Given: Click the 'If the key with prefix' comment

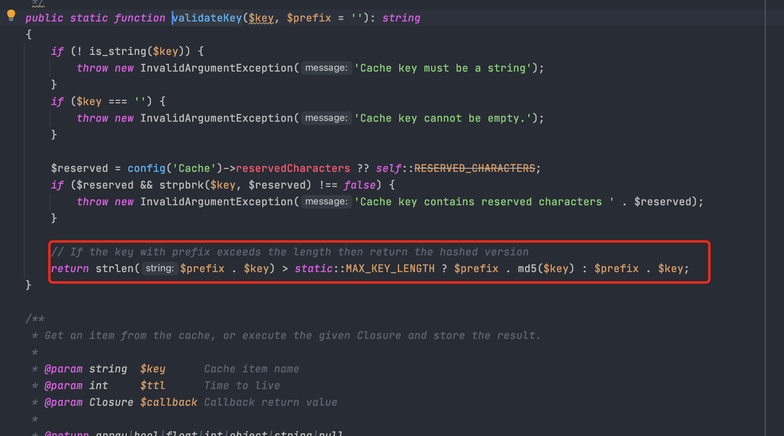Looking at the screenshot, I should tap(290, 252).
